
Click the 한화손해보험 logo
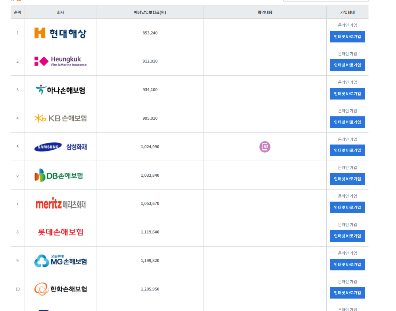pyautogui.click(x=60, y=289)
